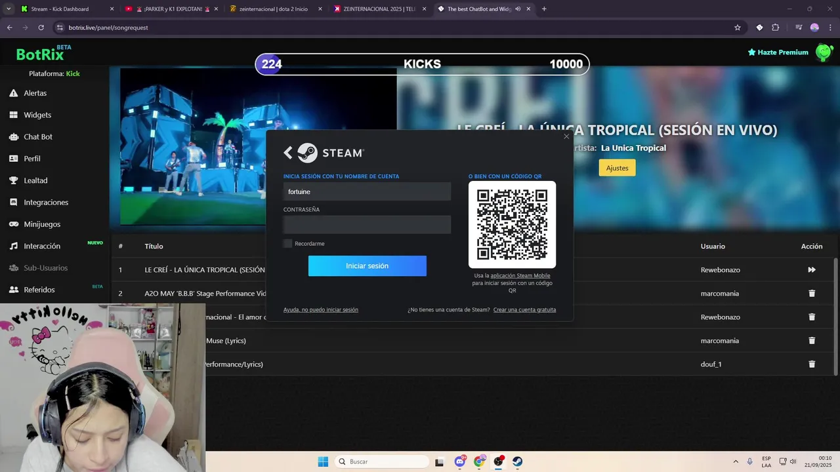This screenshot has height=472, width=840.
Task: Go back in browser history
Action: [x=9, y=28]
